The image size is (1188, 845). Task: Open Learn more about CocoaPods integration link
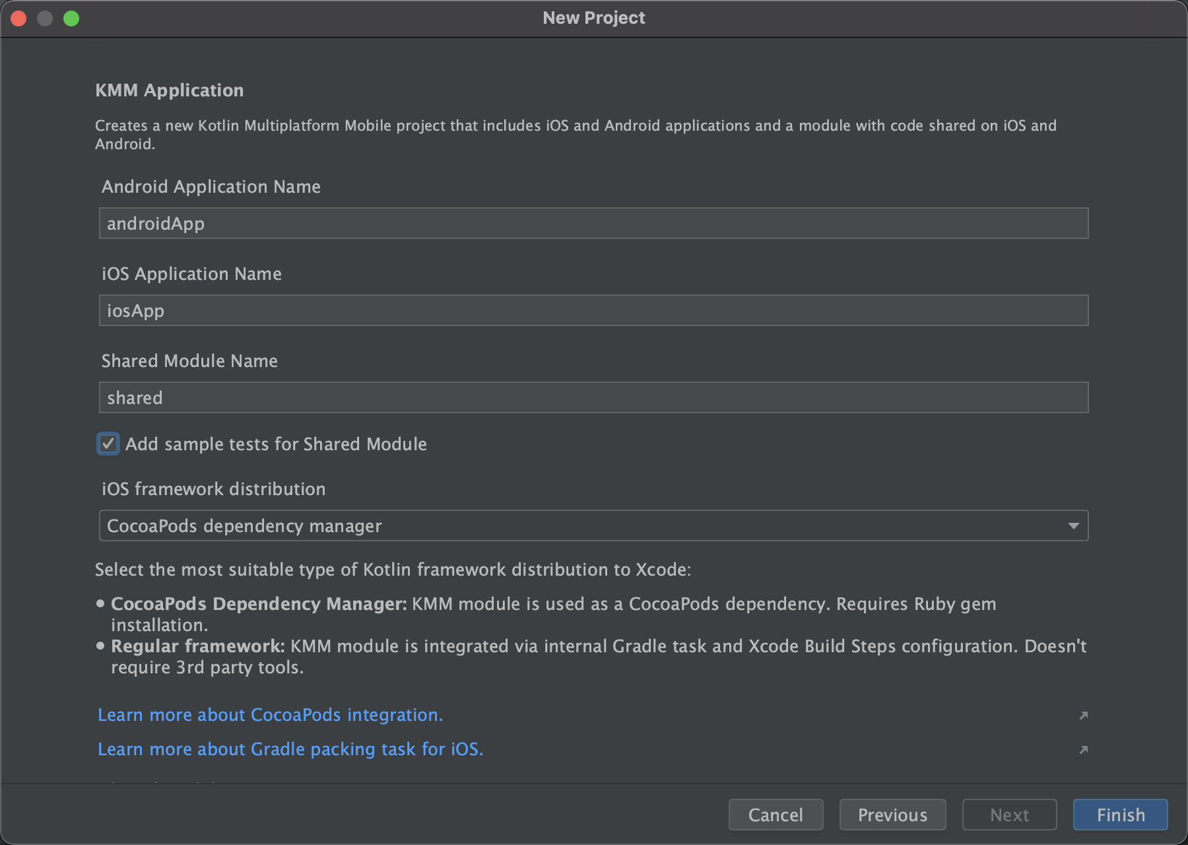[270, 715]
